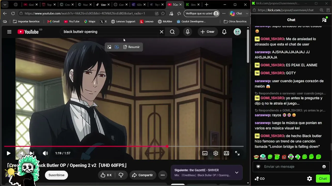Open the media control music icon
The width and height of the screenshot is (332, 186).
pyautogui.click(x=171, y=13)
